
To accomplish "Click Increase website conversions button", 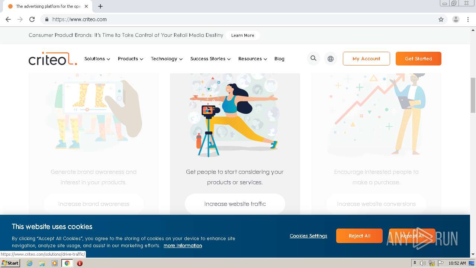I will tap(376, 204).
